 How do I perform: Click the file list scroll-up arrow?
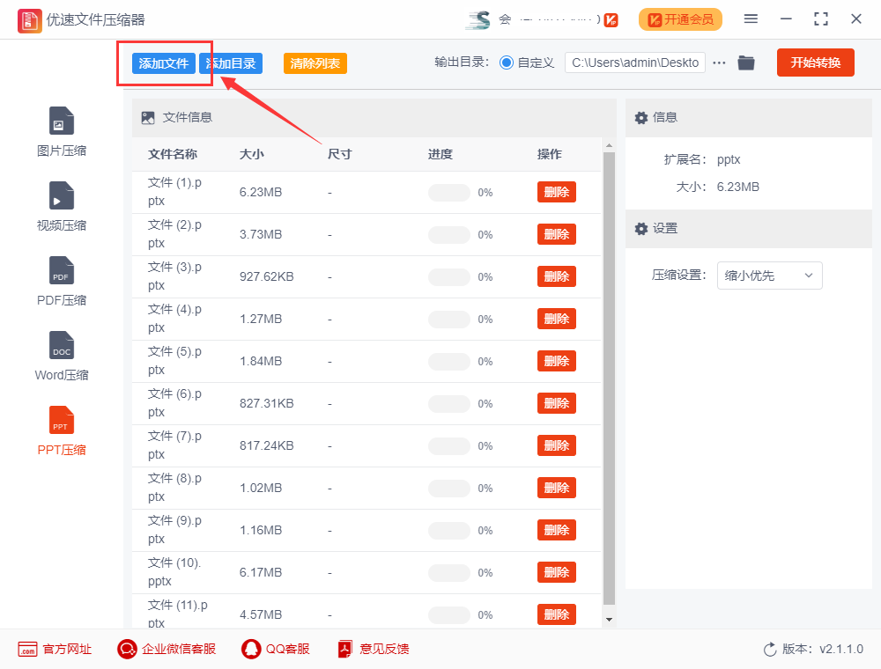click(609, 146)
